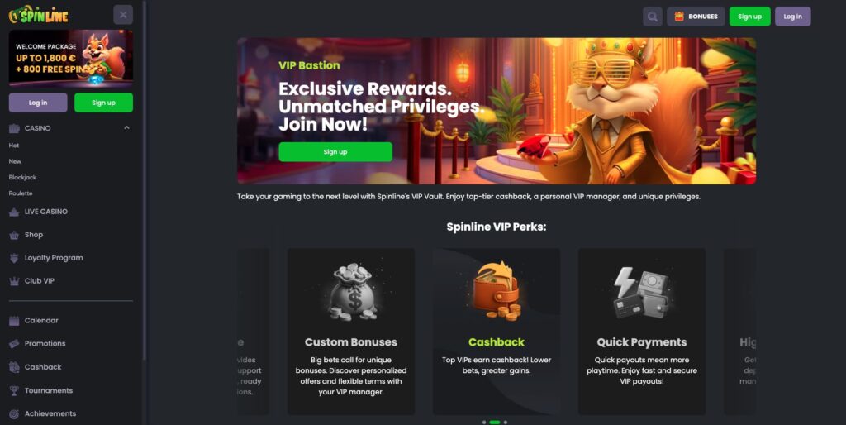The image size is (846, 425).
Task: Click the Club VIP crown icon
Action: pos(14,281)
